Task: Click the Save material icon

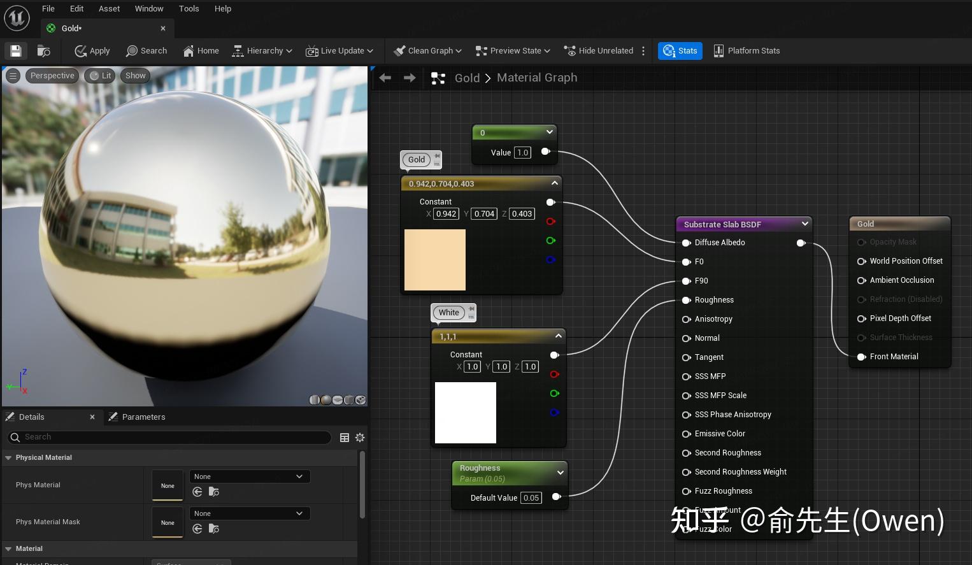Action: point(16,51)
